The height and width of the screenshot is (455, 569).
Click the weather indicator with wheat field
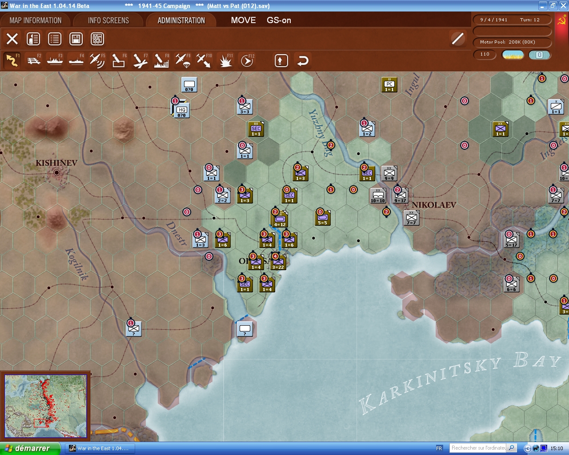[513, 55]
